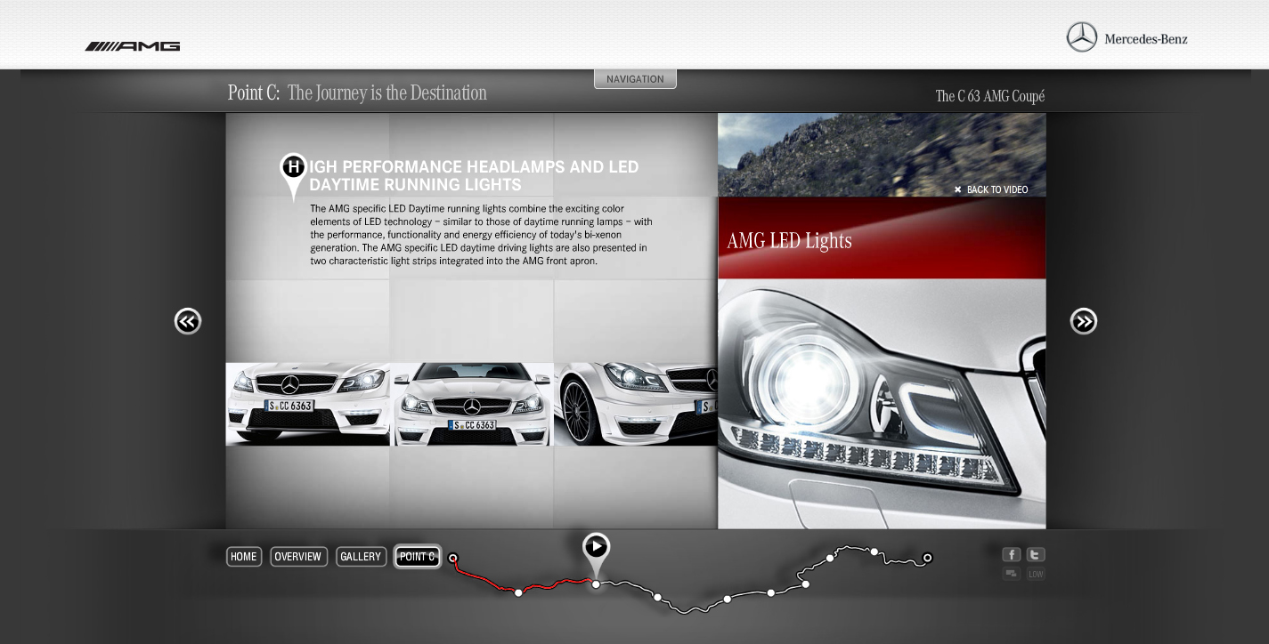Go to the HOME page
Viewport: 1269px width, 644px height.
tap(244, 557)
